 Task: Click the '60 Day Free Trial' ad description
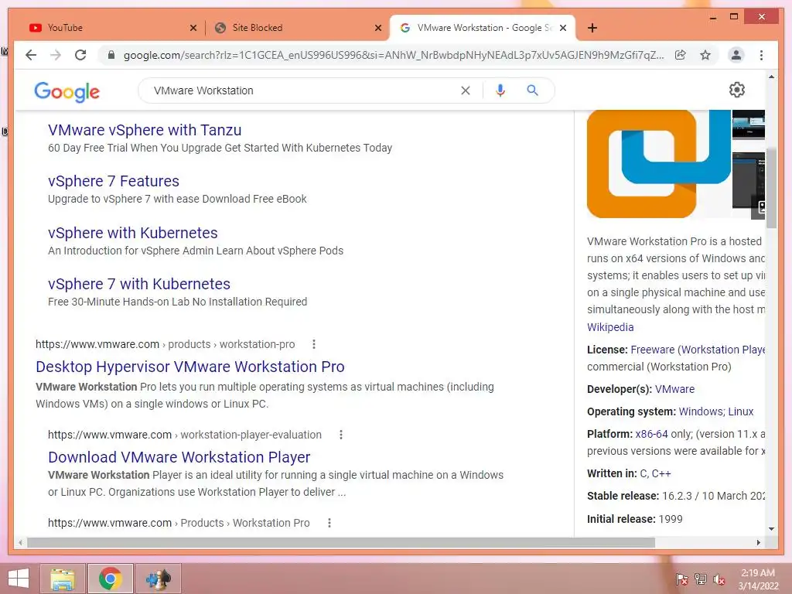pos(220,148)
